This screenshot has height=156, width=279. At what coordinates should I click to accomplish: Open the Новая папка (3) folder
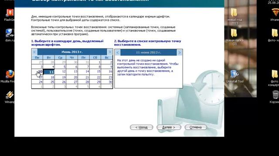[x=235, y=37]
